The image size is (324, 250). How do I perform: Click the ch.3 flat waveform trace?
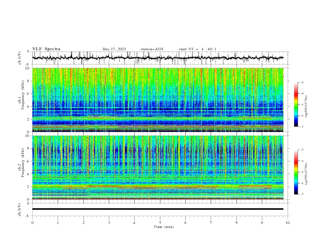157,209
